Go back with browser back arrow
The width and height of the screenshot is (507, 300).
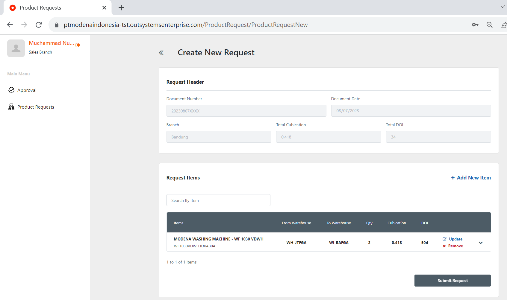coord(10,25)
